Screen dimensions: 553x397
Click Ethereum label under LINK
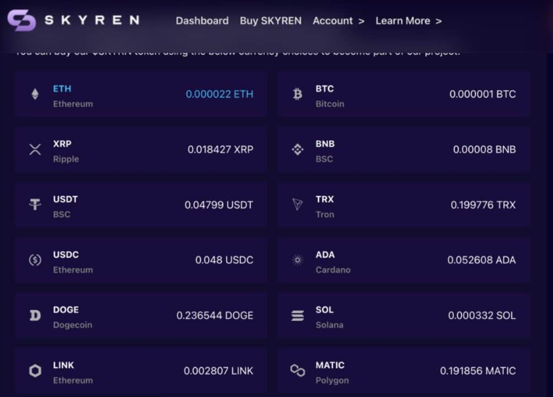click(x=73, y=381)
